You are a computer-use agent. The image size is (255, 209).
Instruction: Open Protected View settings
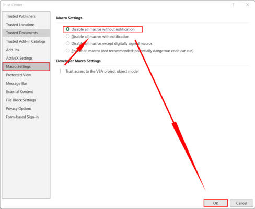tap(26, 75)
